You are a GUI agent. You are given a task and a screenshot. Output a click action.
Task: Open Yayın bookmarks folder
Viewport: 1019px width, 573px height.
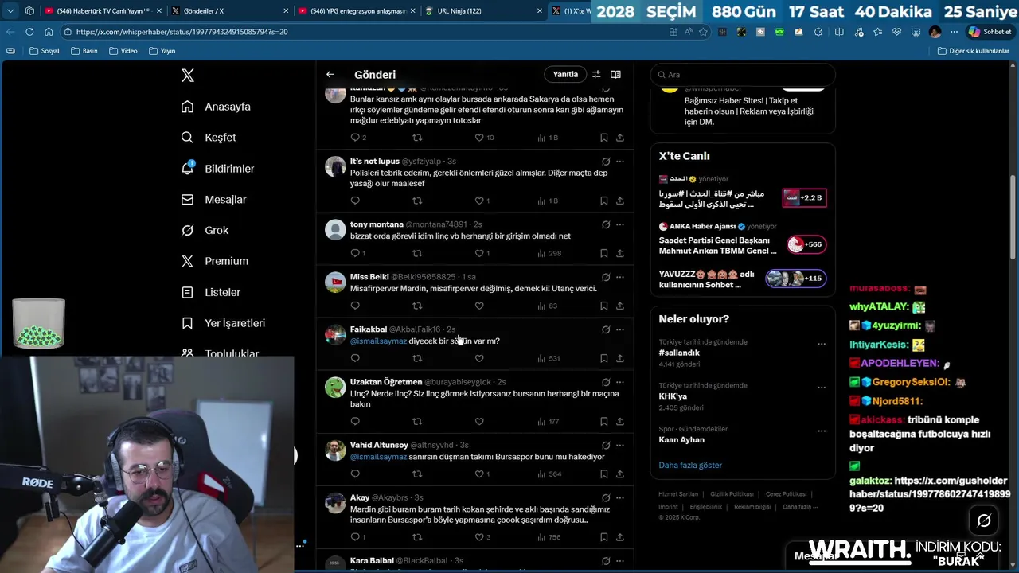click(162, 51)
